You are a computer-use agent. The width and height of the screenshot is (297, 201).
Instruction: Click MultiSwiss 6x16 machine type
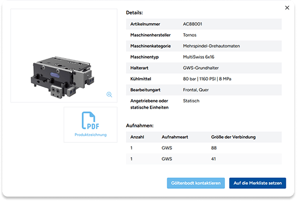[x=199, y=57]
